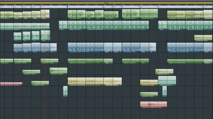Image resolution: width=213 pixels, height=119 pixels.
Task: Select the small teal one-shot clip left of center
Action: point(65,92)
